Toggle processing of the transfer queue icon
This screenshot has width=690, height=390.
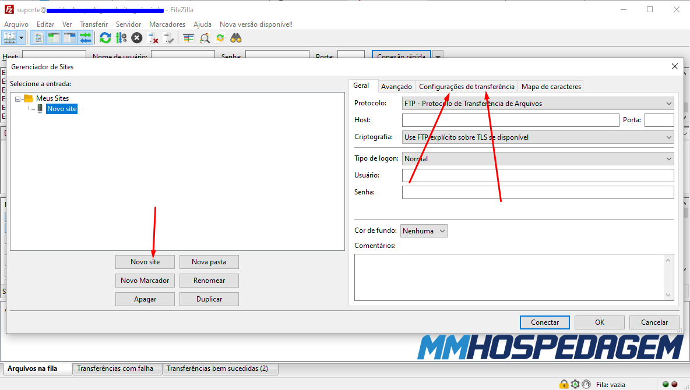click(x=121, y=38)
